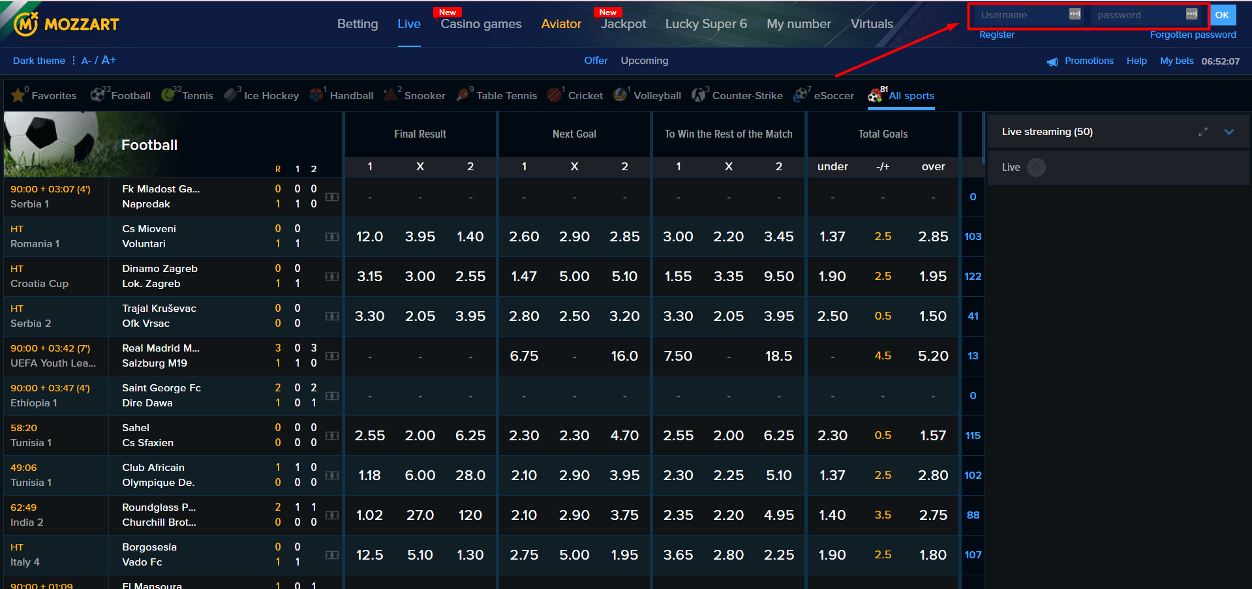The height and width of the screenshot is (589, 1252).
Task: Open Jackpot menu item
Action: [x=624, y=24]
